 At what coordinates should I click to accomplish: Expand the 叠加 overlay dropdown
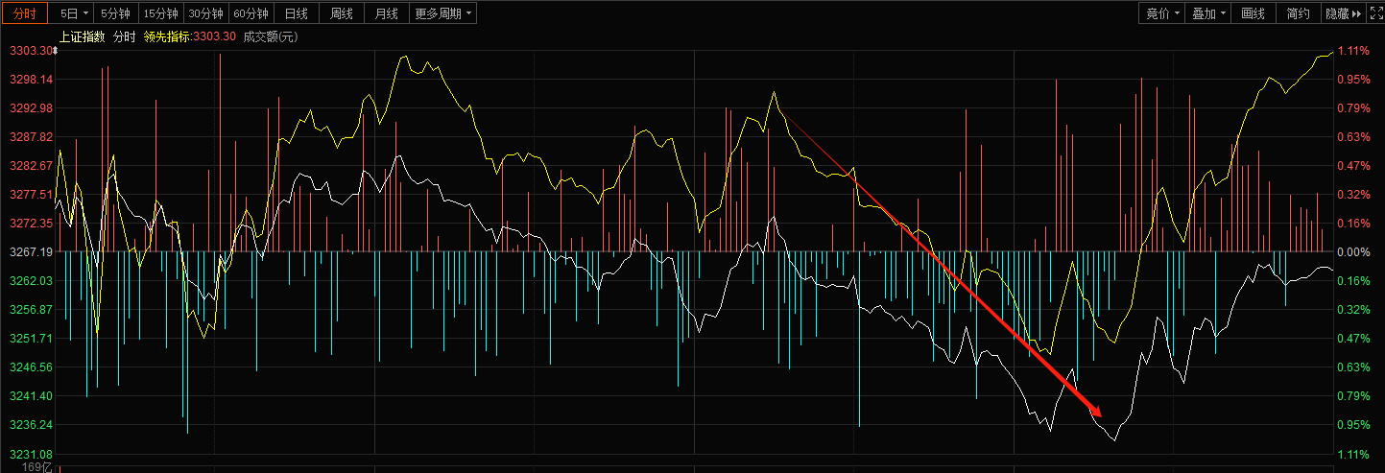1207,13
